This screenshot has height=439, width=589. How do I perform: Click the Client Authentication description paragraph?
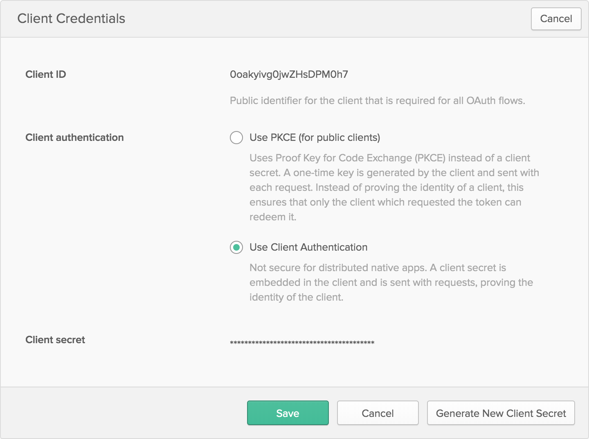coord(391,283)
